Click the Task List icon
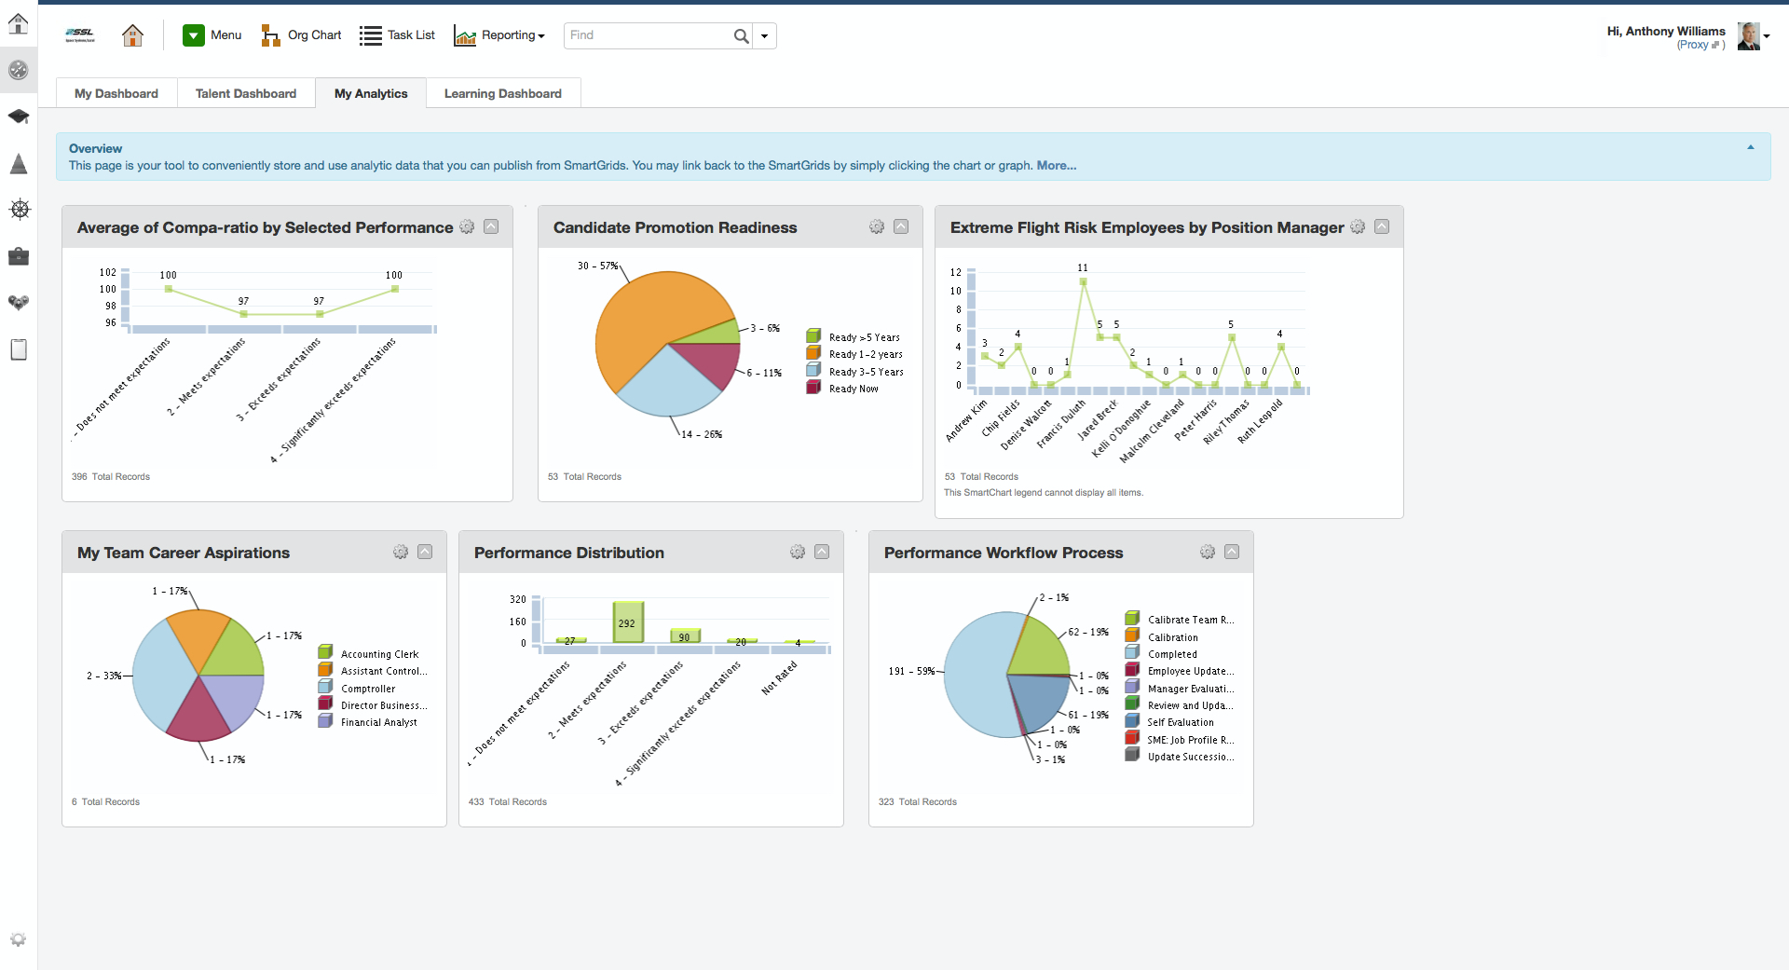Screen dimensions: 1789x970 [371, 35]
